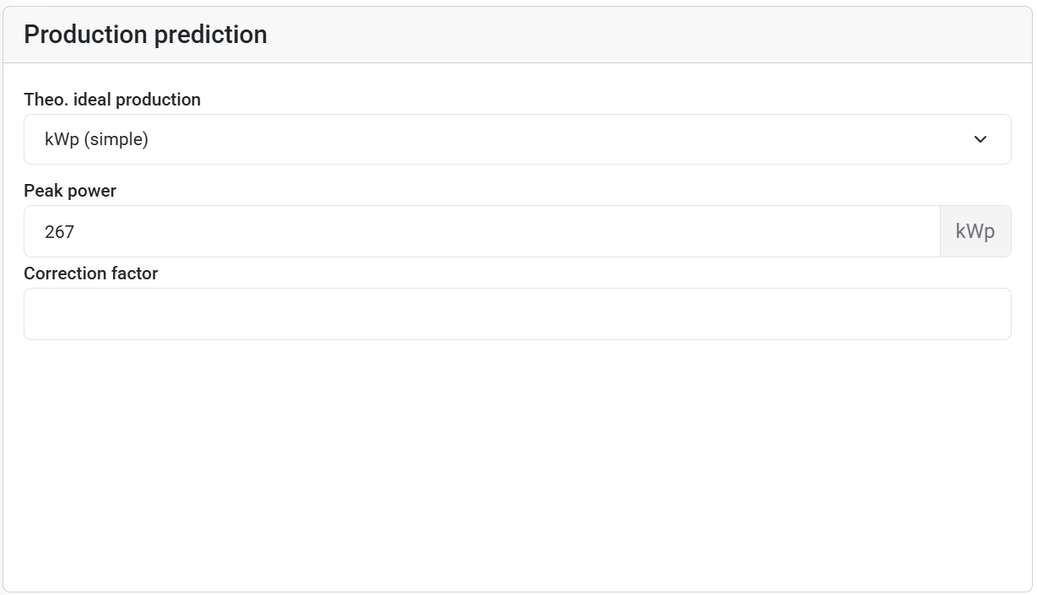Select the 'kWp (simple)' option text
The width and height of the screenshot is (1037, 595).
(x=96, y=139)
